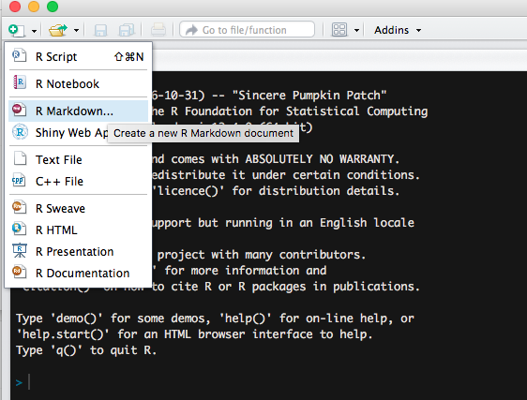This screenshot has height=400, width=527.
Task: Click the blank Text File icon
Action: (x=20, y=158)
